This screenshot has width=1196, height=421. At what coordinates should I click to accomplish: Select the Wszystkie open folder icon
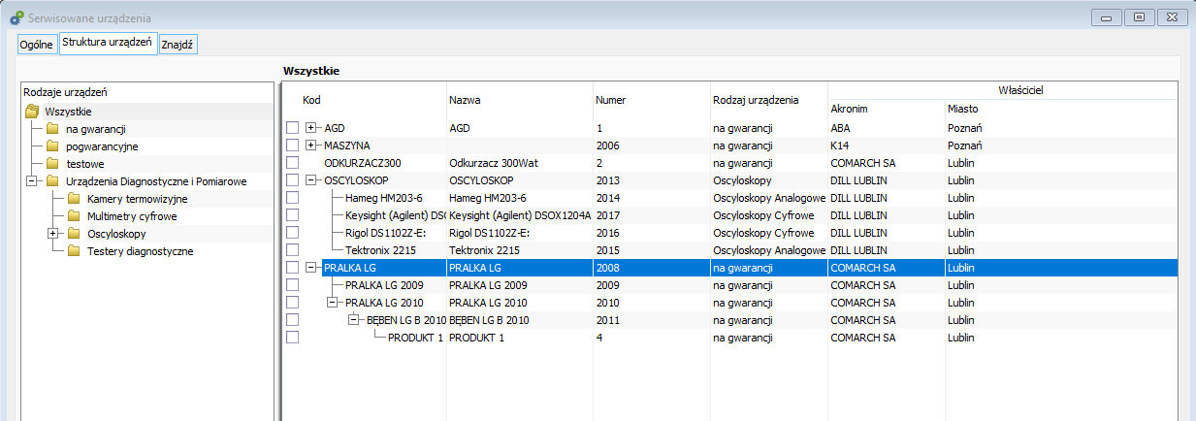coord(32,112)
